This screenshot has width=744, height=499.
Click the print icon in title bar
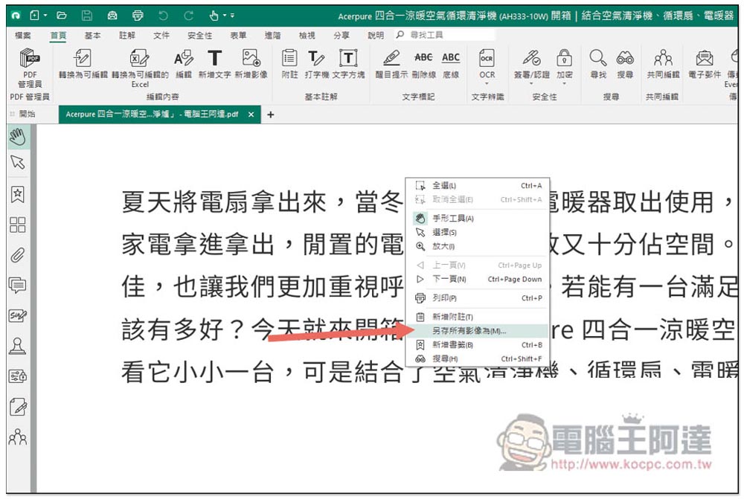(x=138, y=16)
